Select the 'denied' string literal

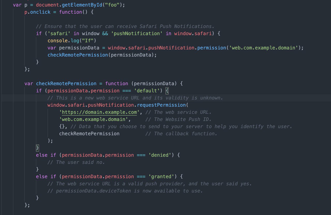point(160,155)
